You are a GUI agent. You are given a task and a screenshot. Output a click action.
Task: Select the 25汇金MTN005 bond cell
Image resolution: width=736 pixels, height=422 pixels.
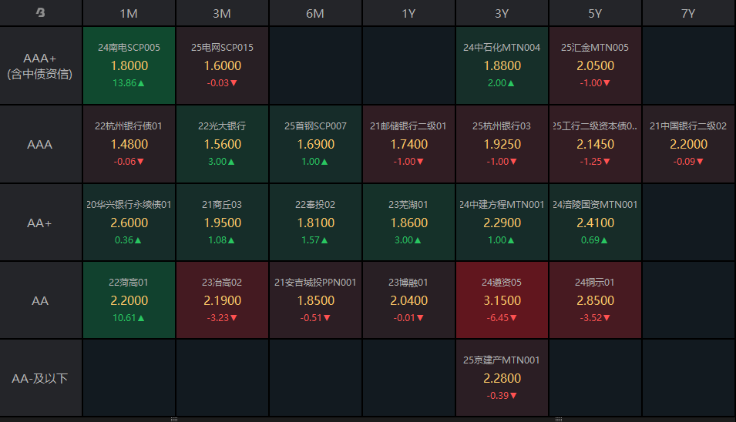pyautogui.click(x=595, y=65)
